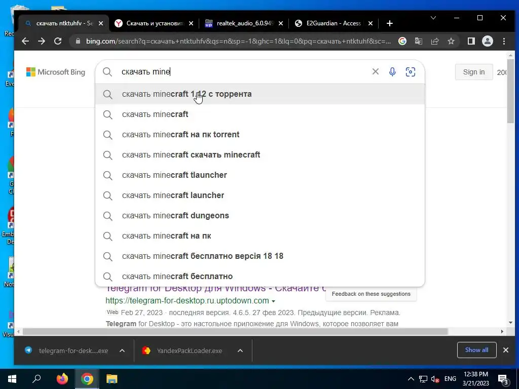The height and width of the screenshot is (389, 519).
Task: Start voice search with the microphone icon
Action: [392, 72]
